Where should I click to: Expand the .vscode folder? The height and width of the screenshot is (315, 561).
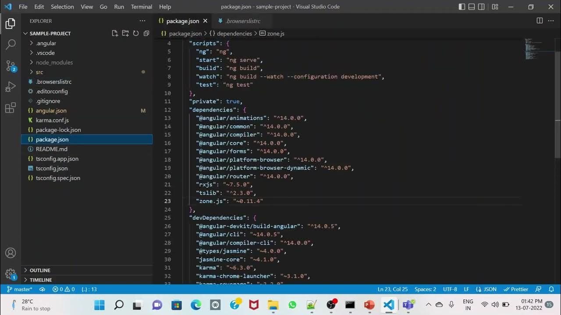click(x=87, y=53)
